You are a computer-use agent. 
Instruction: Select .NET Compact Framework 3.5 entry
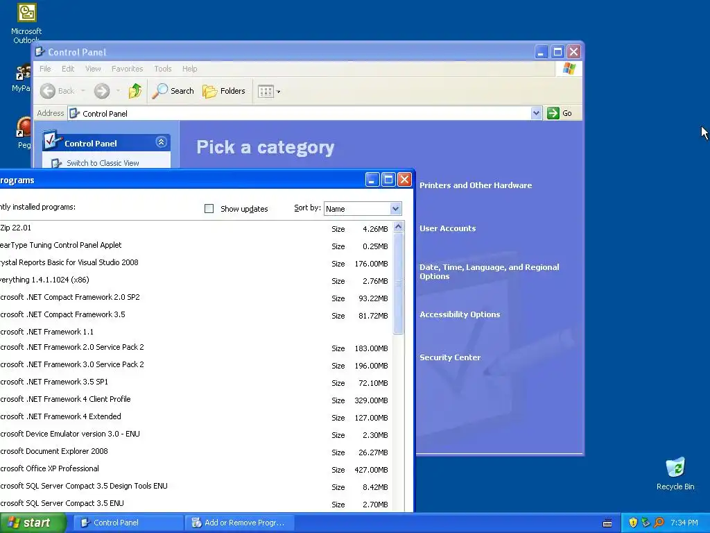point(196,315)
